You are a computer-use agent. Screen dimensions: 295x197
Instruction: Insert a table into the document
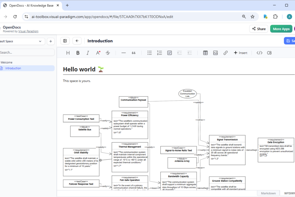[x=205, y=53]
